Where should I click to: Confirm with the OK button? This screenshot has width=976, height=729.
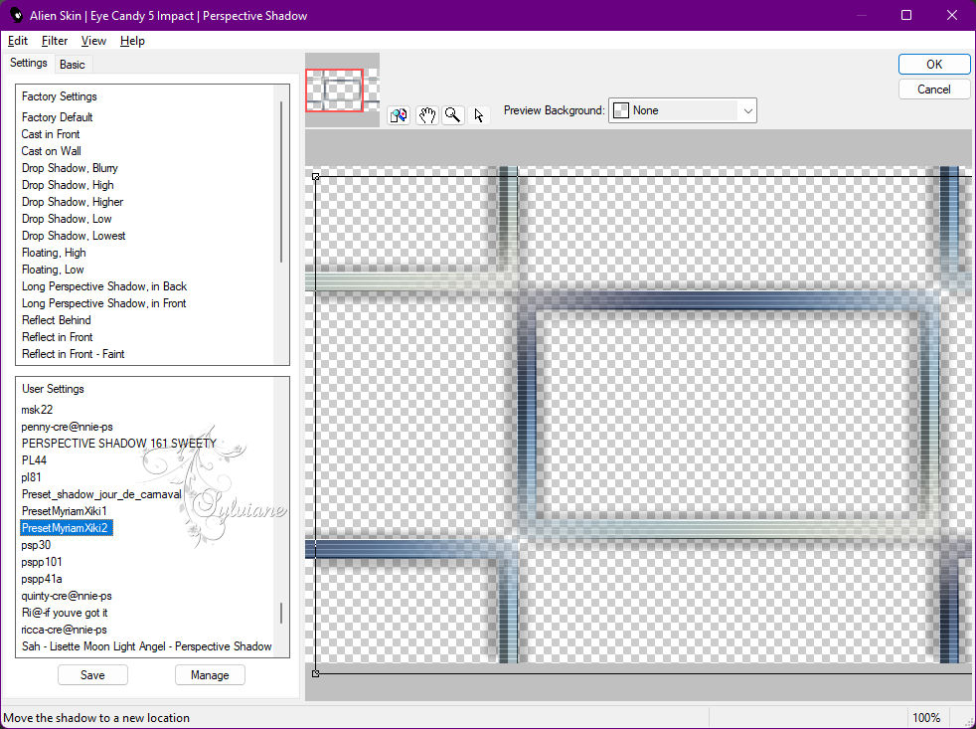pos(933,65)
